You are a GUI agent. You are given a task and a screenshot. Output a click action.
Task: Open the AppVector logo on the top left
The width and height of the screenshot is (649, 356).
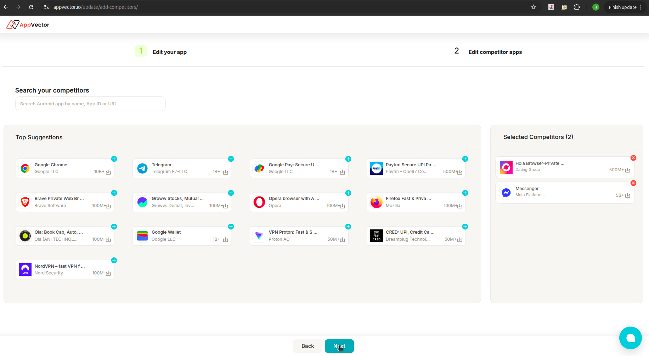click(x=28, y=24)
